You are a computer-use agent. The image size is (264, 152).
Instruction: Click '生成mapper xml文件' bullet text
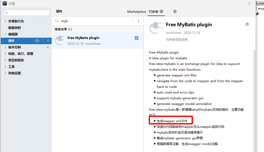(x=172, y=121)
